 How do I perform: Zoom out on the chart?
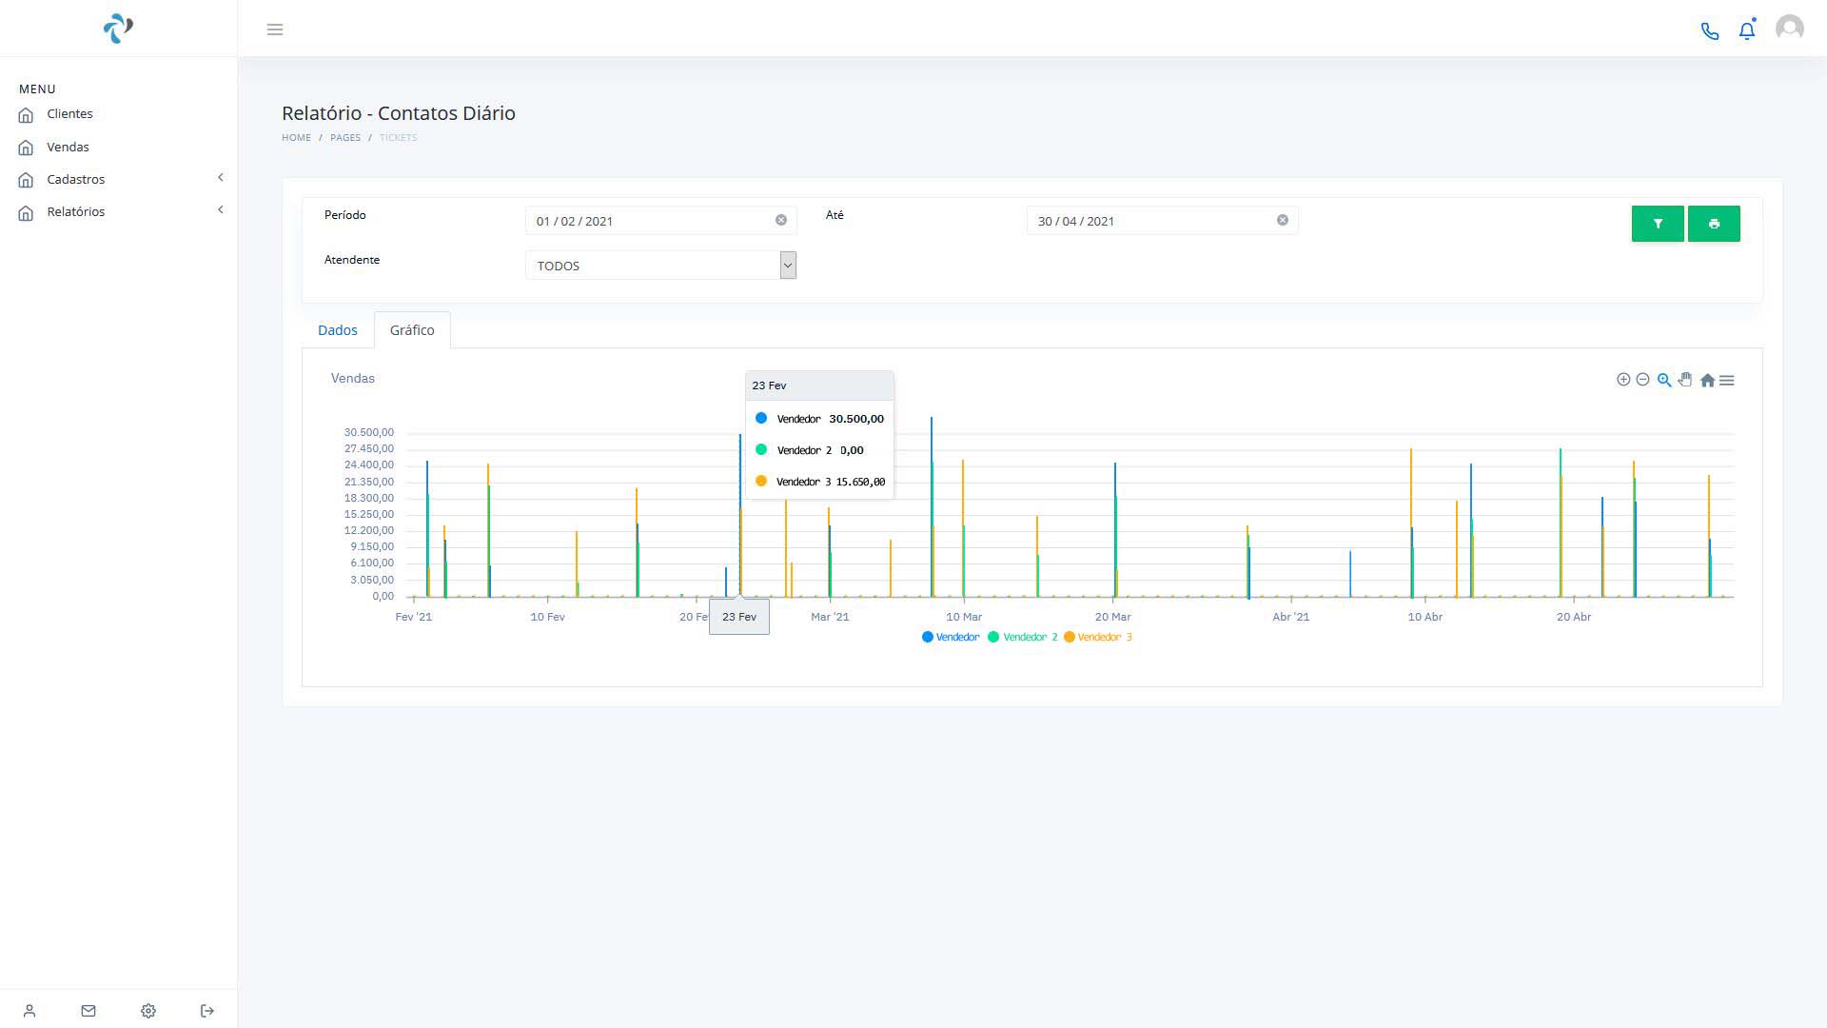[1642, 379]
